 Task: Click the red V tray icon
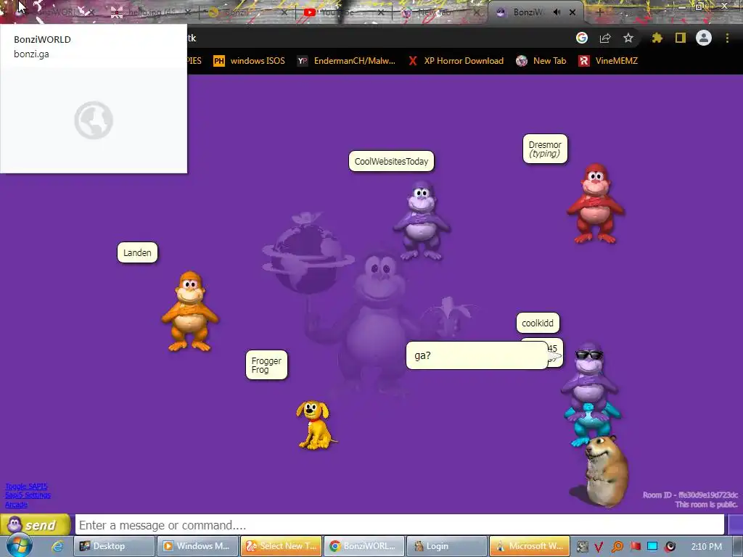pyautogui.click(x=599, y=547)
